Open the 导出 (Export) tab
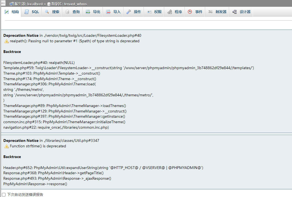Viewport: 292px width, 197px height. click(93, 12)
